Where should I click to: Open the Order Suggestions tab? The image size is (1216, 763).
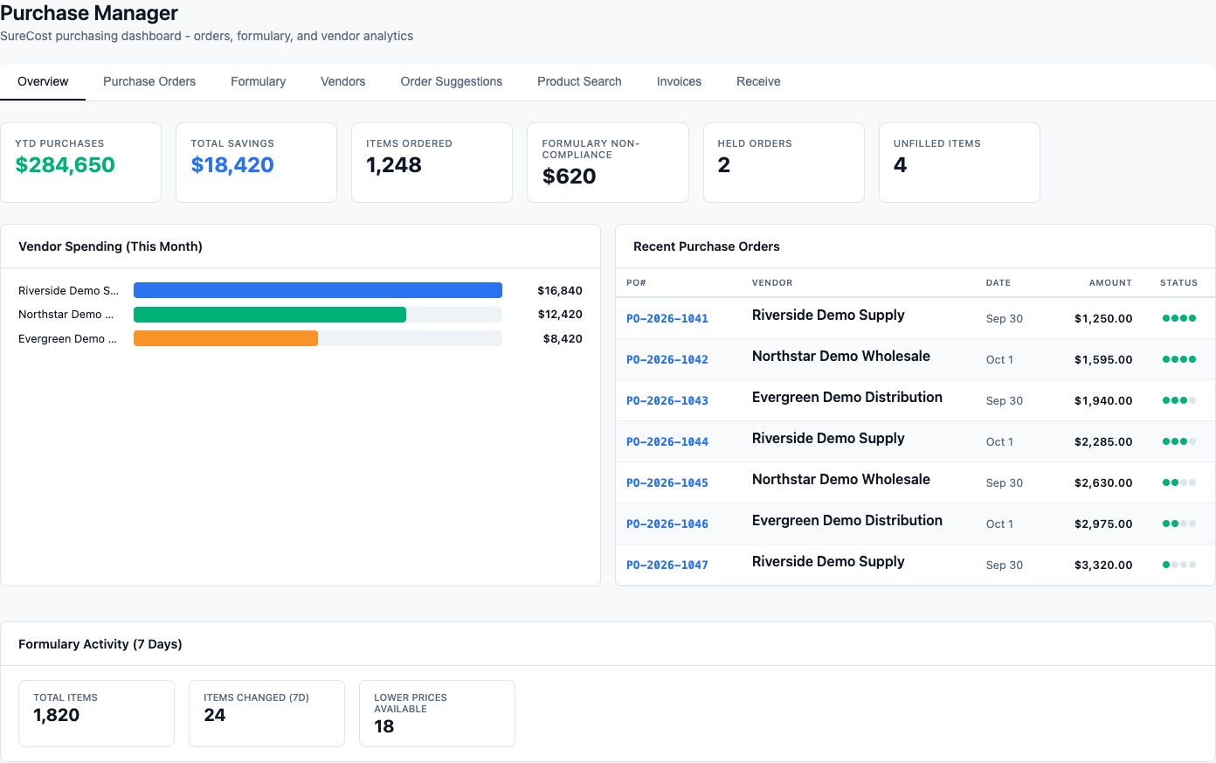click(x=451, y=81)
